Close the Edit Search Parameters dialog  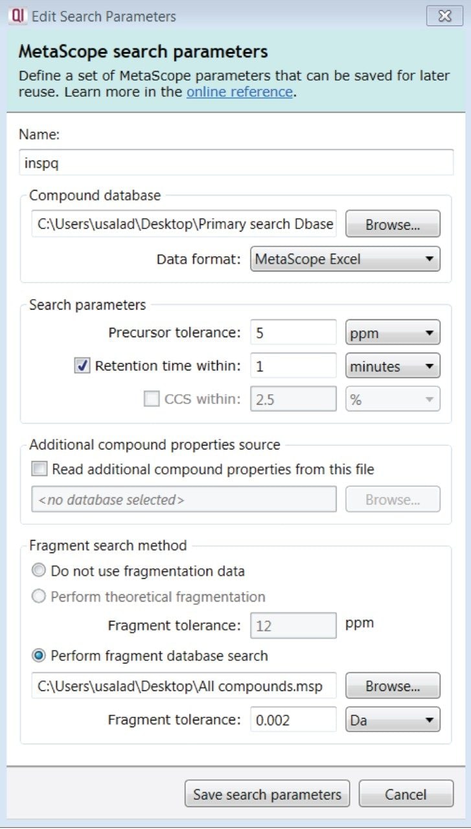pyautogui.click(x=444, y=16)
